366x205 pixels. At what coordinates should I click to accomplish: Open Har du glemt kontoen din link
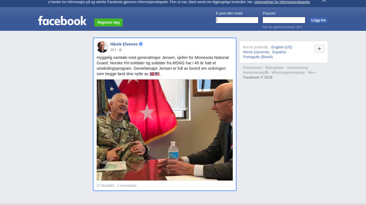pyautogui.click(x=283, y=27)
